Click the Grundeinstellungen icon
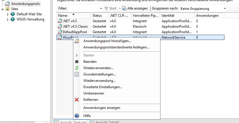The height and width of the screenshot is (123, 239). 77,74
